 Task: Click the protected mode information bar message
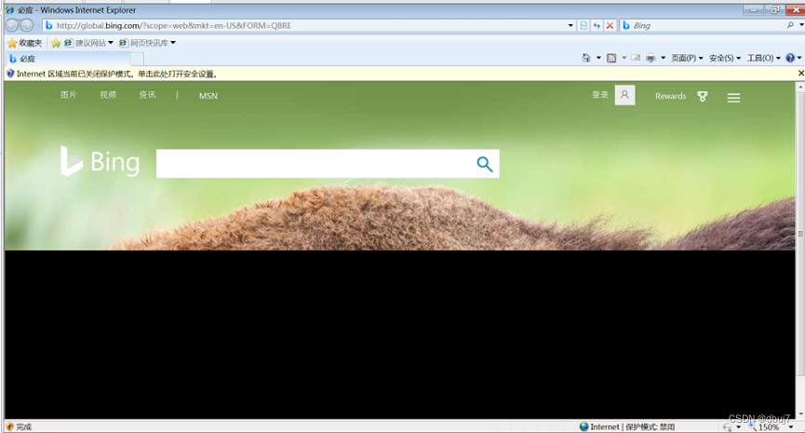click(x=117, y=74)
